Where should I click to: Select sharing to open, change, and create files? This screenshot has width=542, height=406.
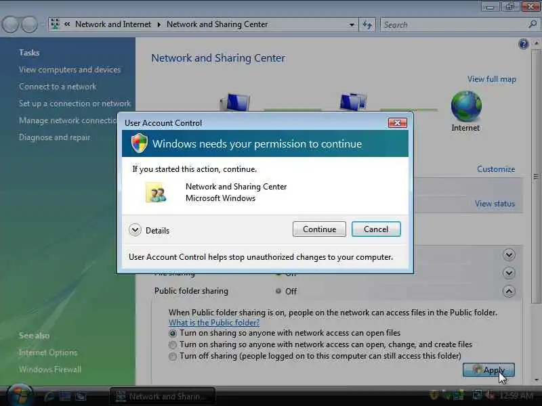click(x=172, y=344)
